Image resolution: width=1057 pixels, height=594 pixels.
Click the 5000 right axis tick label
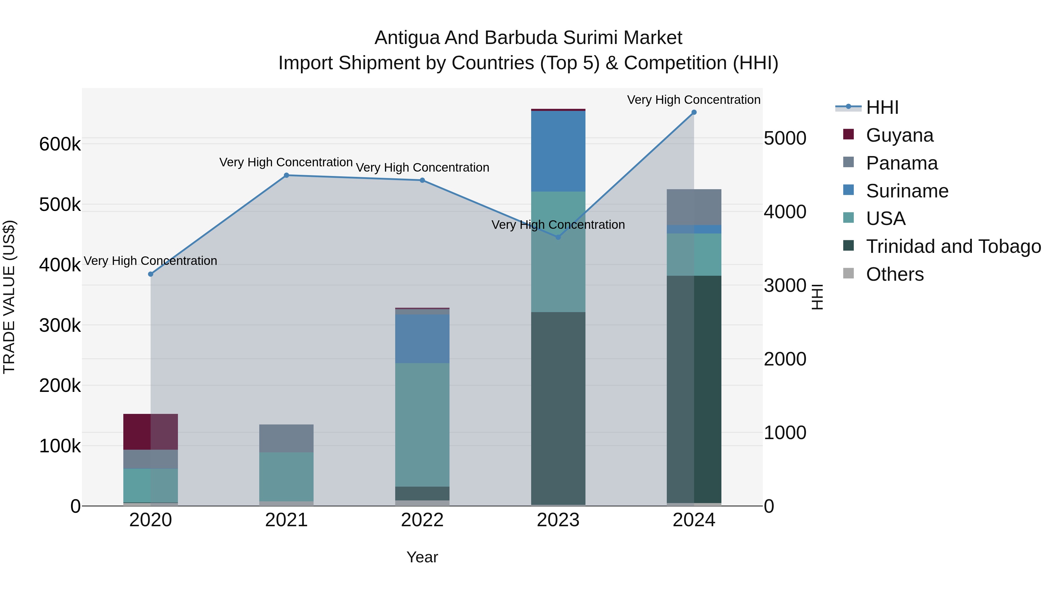coord(785,138)
